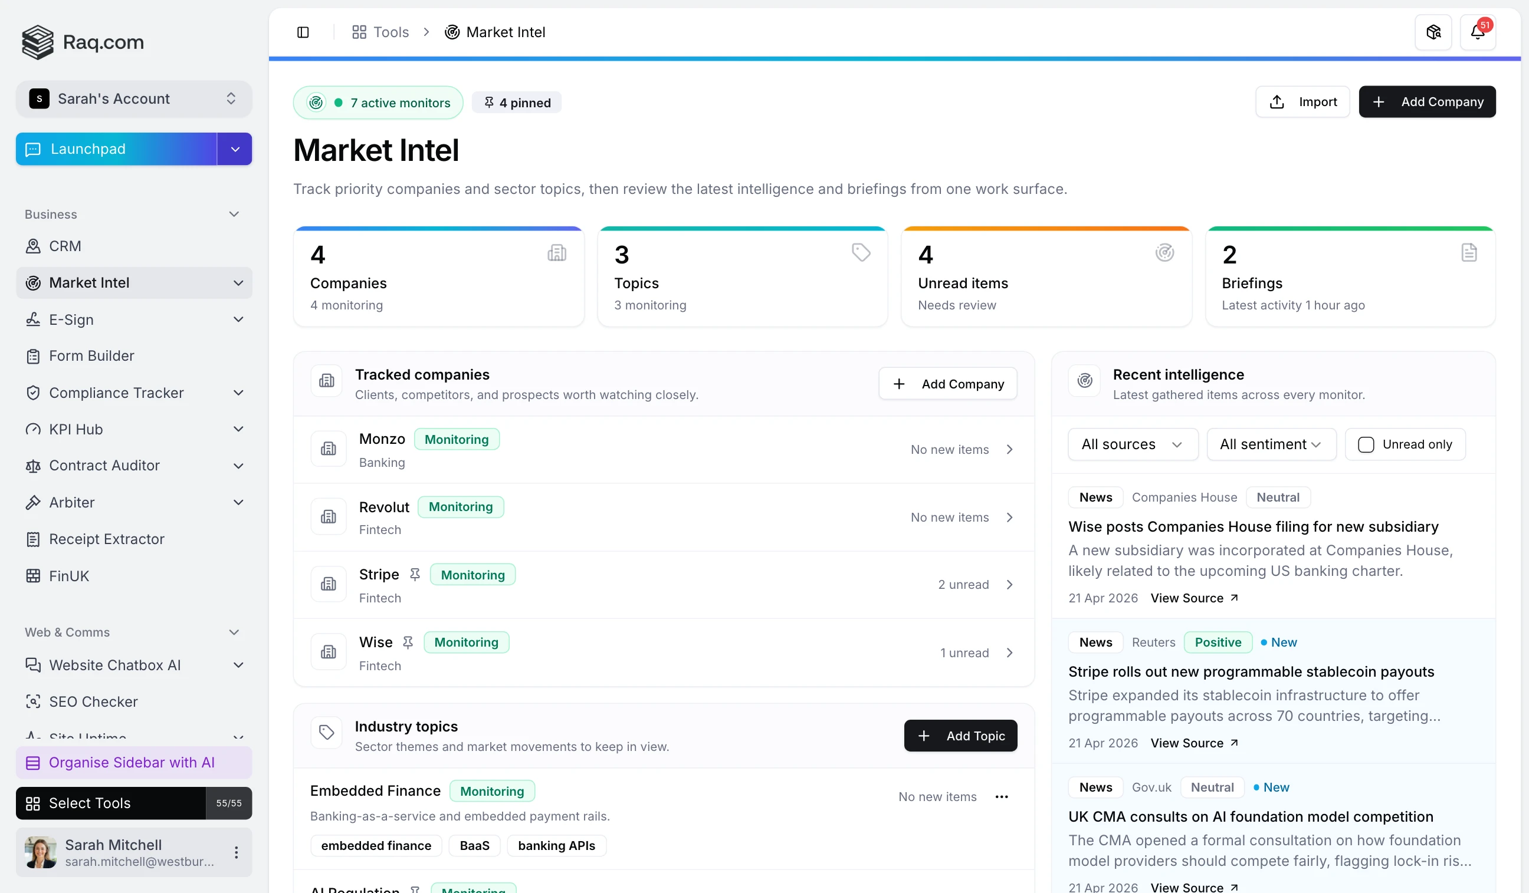Unpin the Stripe company

415,574
